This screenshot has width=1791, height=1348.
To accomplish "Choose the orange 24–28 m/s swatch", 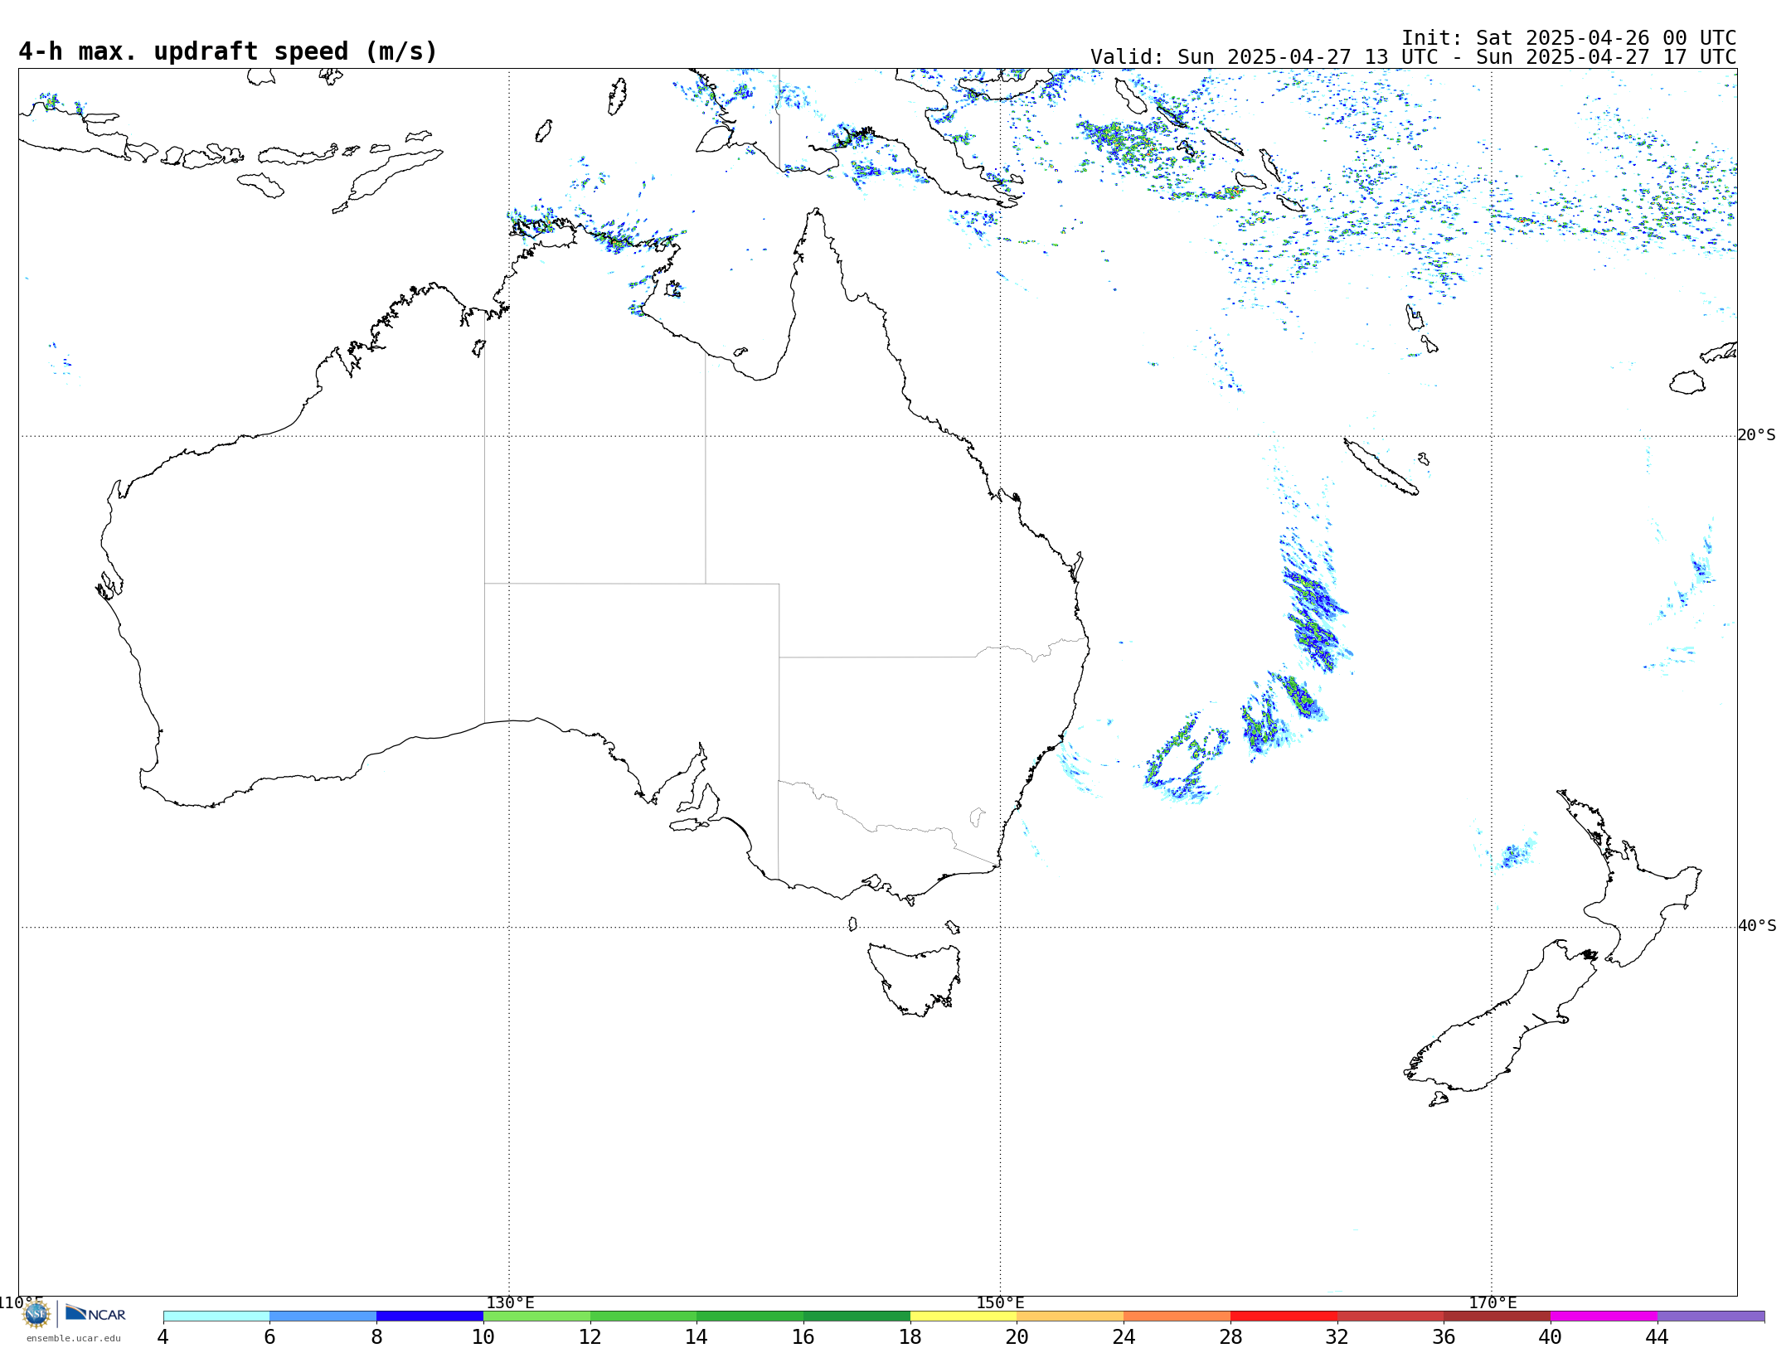I will (1177, 1316).
